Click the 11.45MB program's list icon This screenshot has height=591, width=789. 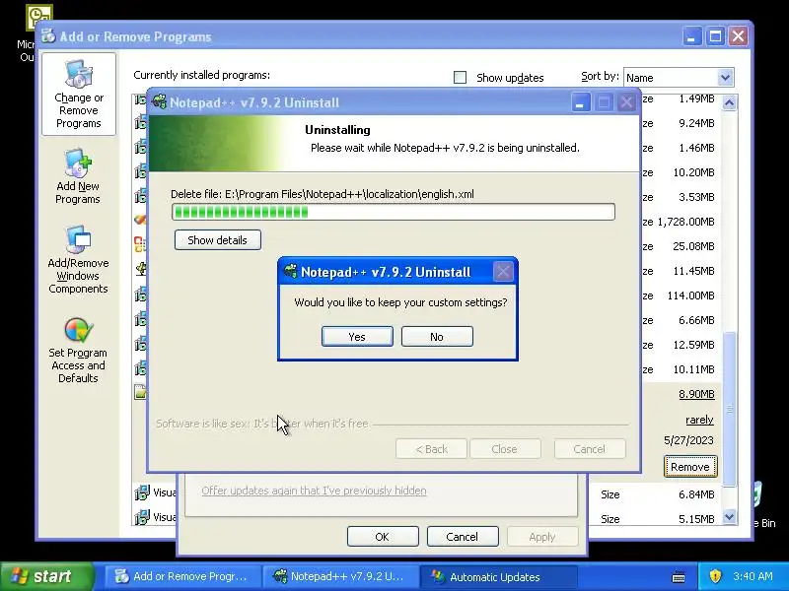(140, 269)
